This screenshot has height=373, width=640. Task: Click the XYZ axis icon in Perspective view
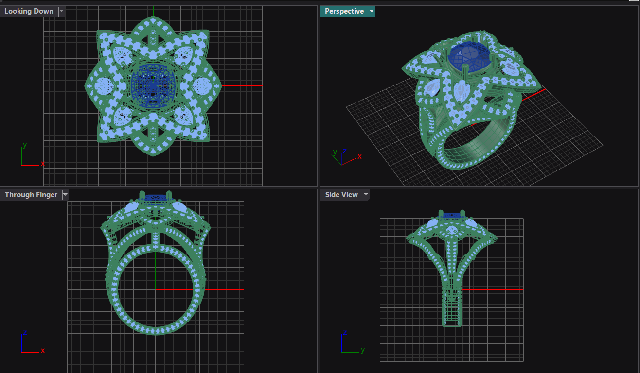[x=344, y=156]
